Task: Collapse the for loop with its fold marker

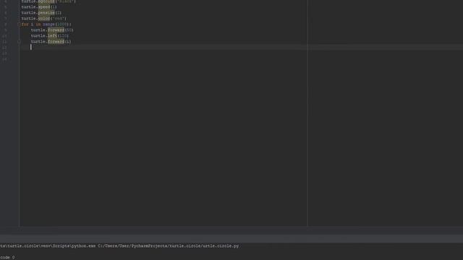Action: (x=20, y=24)
